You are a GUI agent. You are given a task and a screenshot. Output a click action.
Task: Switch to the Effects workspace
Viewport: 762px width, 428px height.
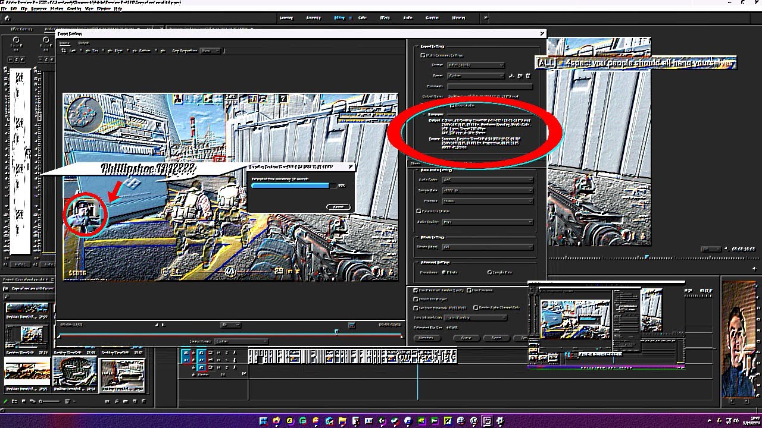click(x=385, y=18)
